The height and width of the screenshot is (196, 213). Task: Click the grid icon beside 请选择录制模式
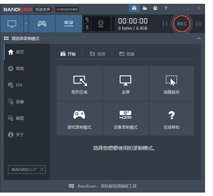(6, 38)
